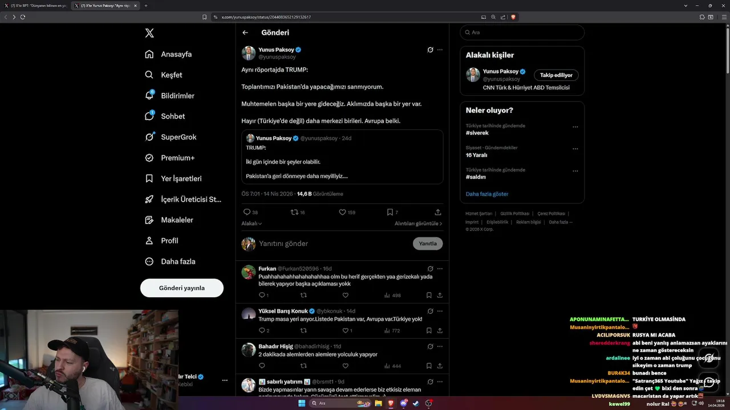
Task: Open more options on Furkan's reply
Action: tap(440, 268)
